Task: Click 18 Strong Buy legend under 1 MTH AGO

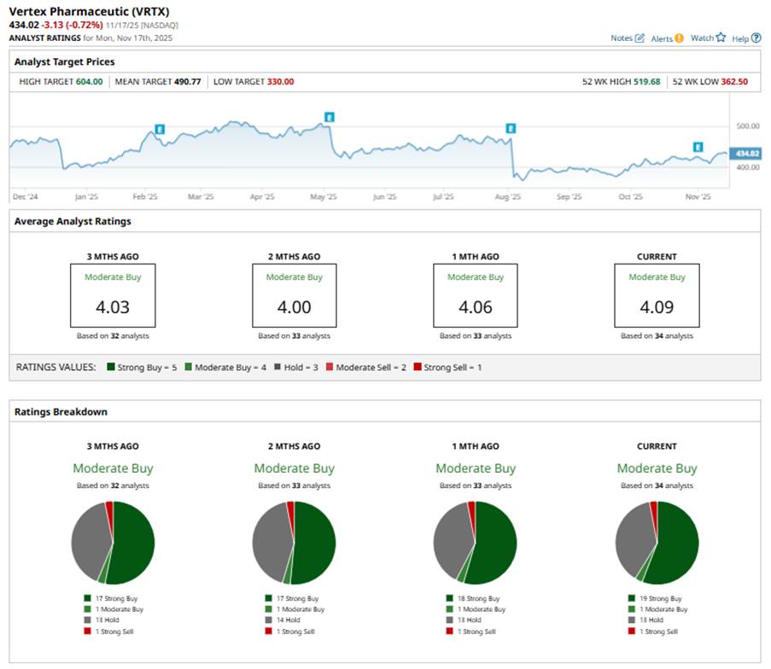Action: 473,598
